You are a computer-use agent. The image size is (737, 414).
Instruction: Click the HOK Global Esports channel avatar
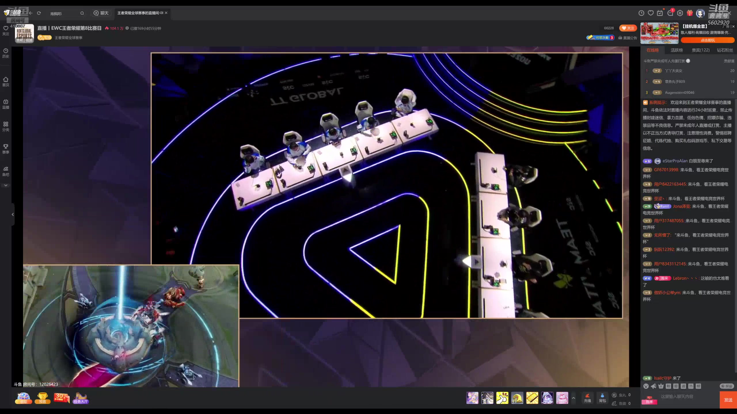coord(24,33)
